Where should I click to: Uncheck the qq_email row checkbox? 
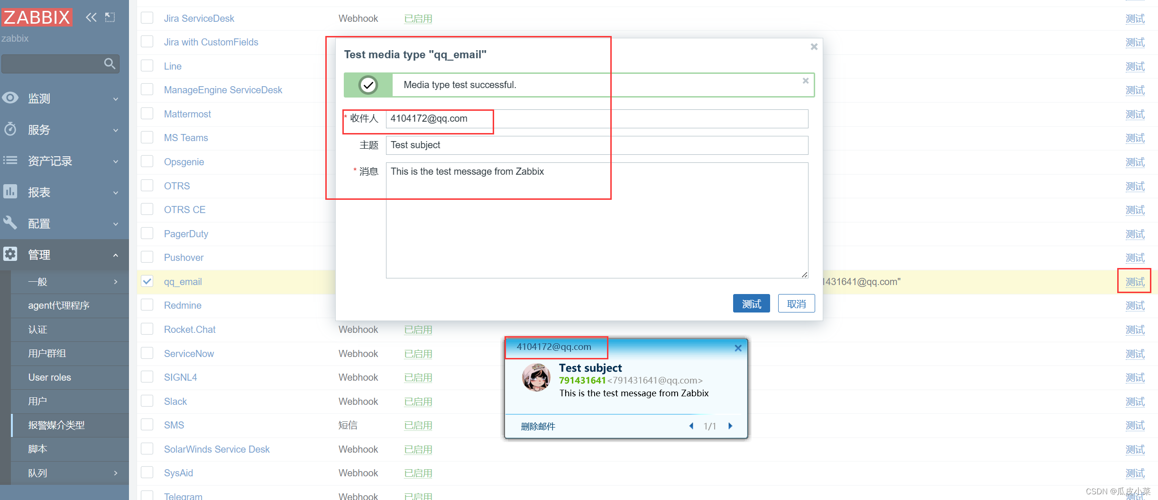click(x=147, y=281)
